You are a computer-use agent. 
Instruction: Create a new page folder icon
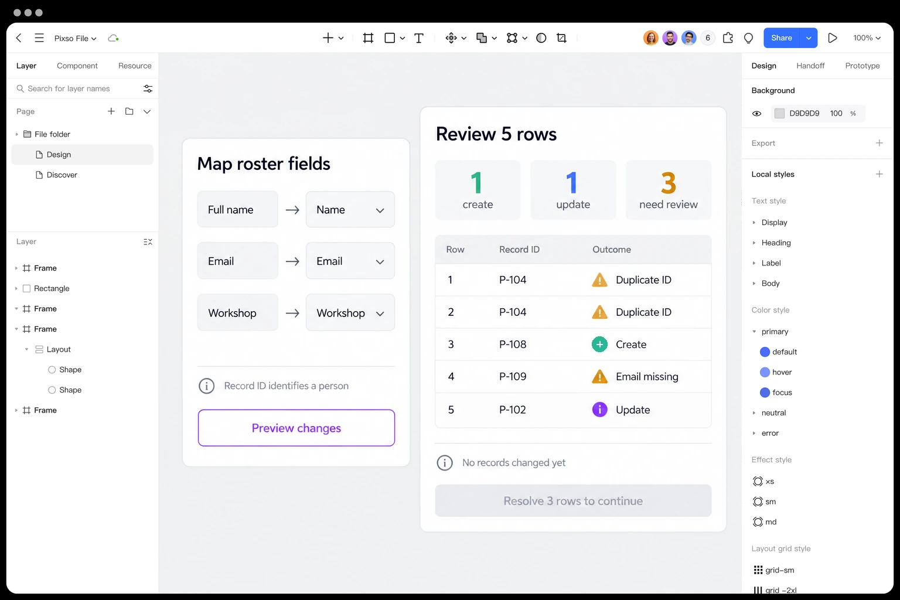pyautogui.click(x=129, y=111)
